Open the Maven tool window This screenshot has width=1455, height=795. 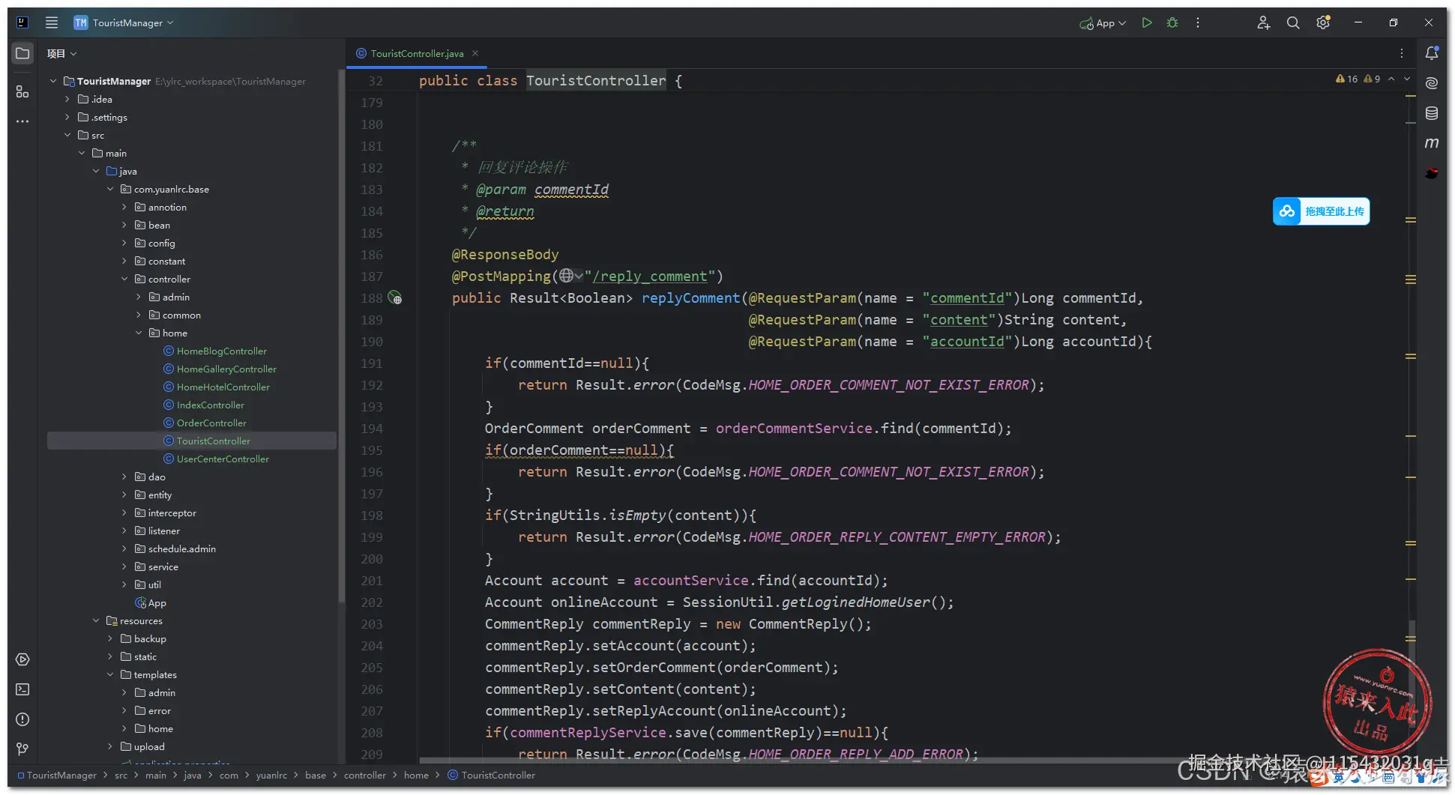[1432, 143]
